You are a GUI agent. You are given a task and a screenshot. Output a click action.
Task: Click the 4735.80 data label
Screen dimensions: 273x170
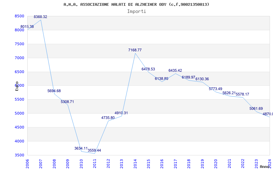(x=108, y=118)
